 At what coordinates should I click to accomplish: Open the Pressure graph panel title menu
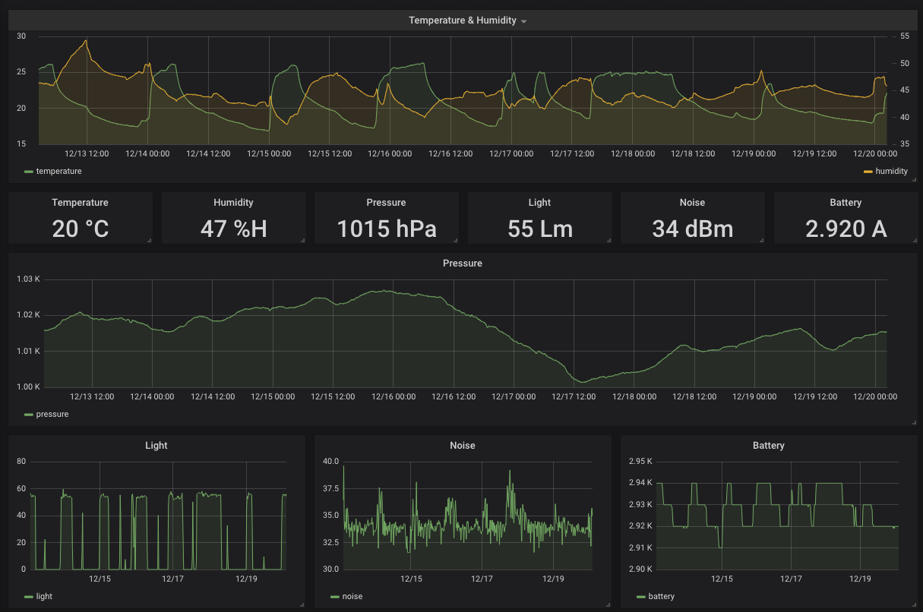(x=462, y=263)
